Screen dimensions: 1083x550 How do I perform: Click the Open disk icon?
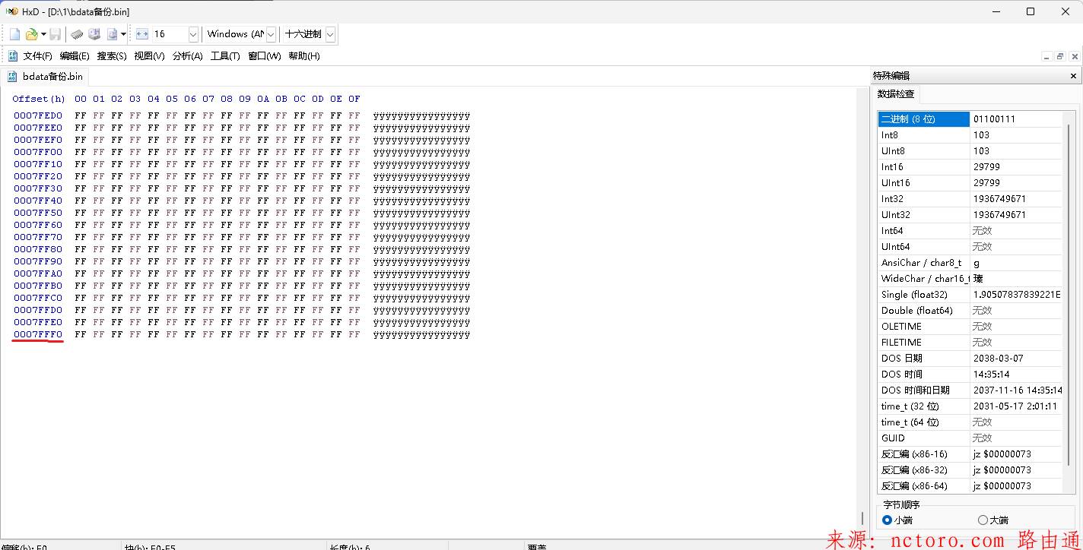tap(94, 34)
